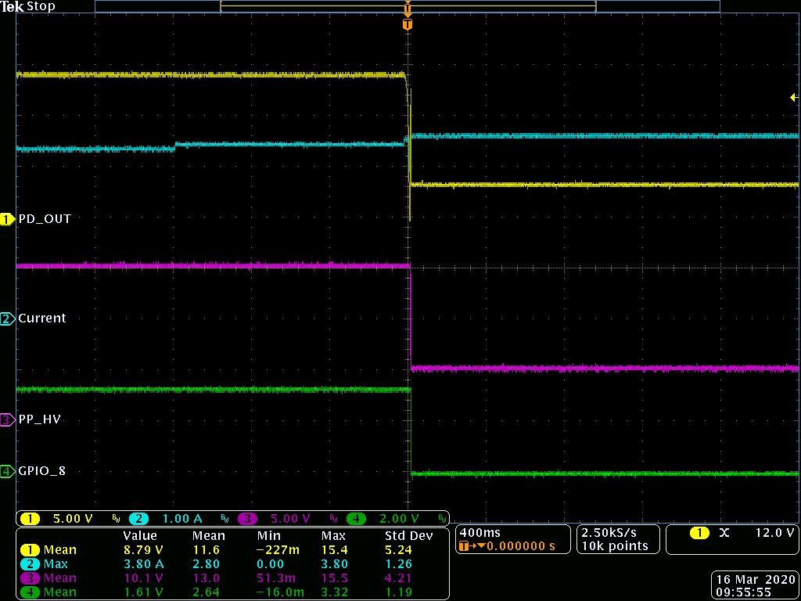Viewport: 801px width, 601px height.
Task: Select the channel 2 ground marker beside Current
Action: tap(8, 319)
